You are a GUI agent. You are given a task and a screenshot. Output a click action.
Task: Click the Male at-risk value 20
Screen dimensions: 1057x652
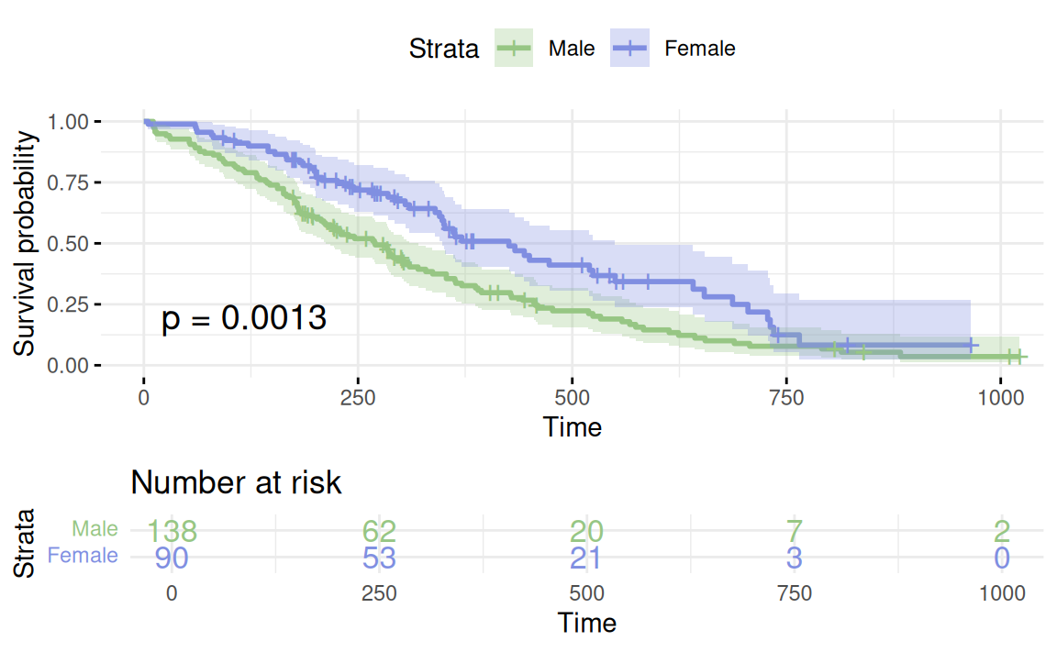(587, 530)
